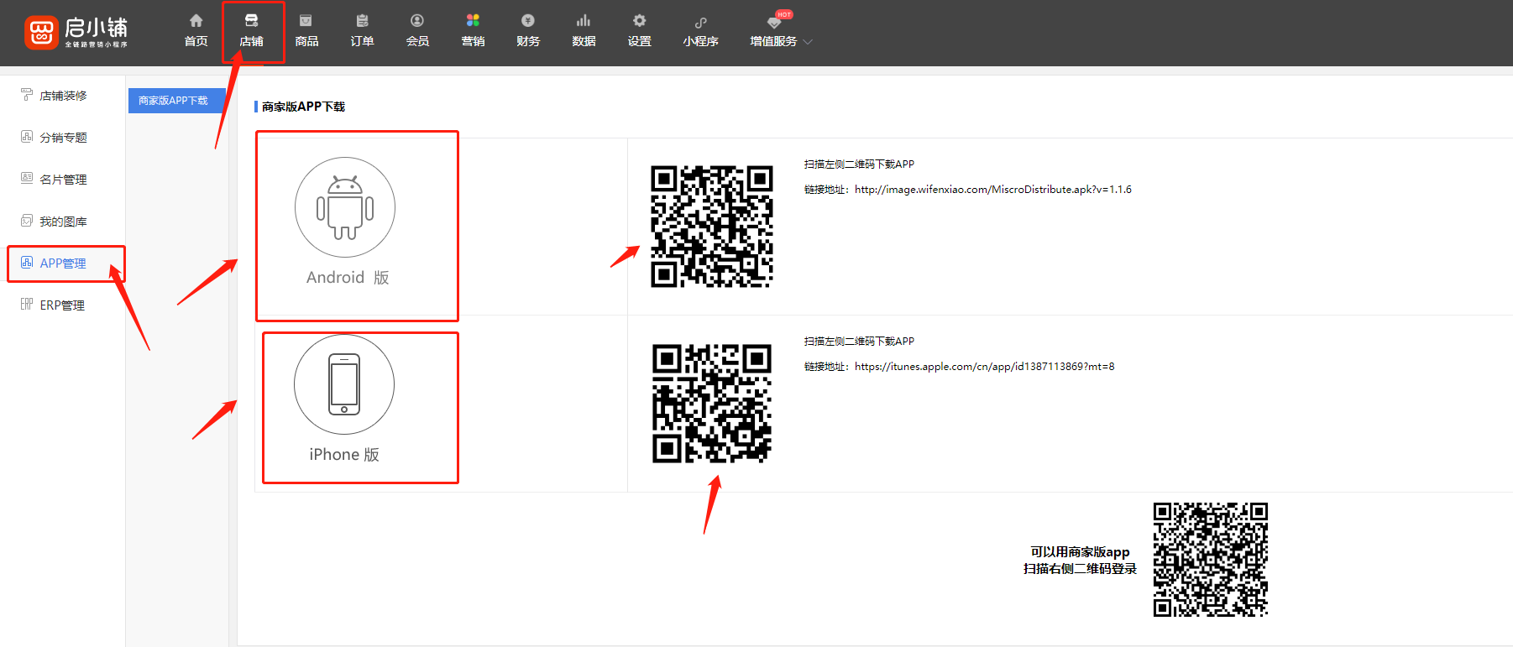Click the Android 版 label
1513x647 pixels.
click(x=348, y=278)
